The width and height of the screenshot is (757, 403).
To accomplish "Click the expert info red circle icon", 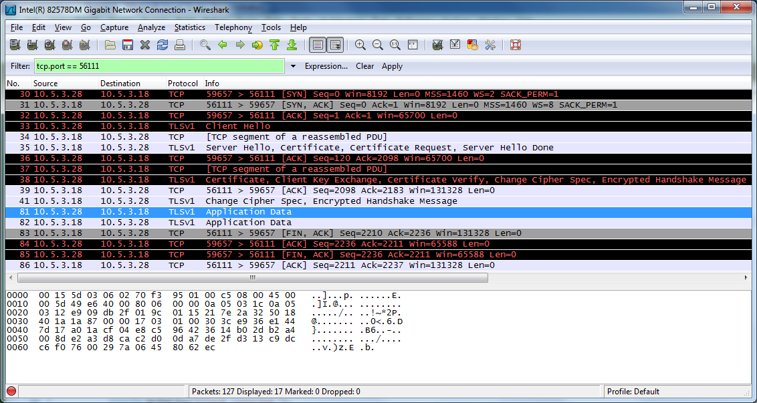I will click(x=11, y=392).
